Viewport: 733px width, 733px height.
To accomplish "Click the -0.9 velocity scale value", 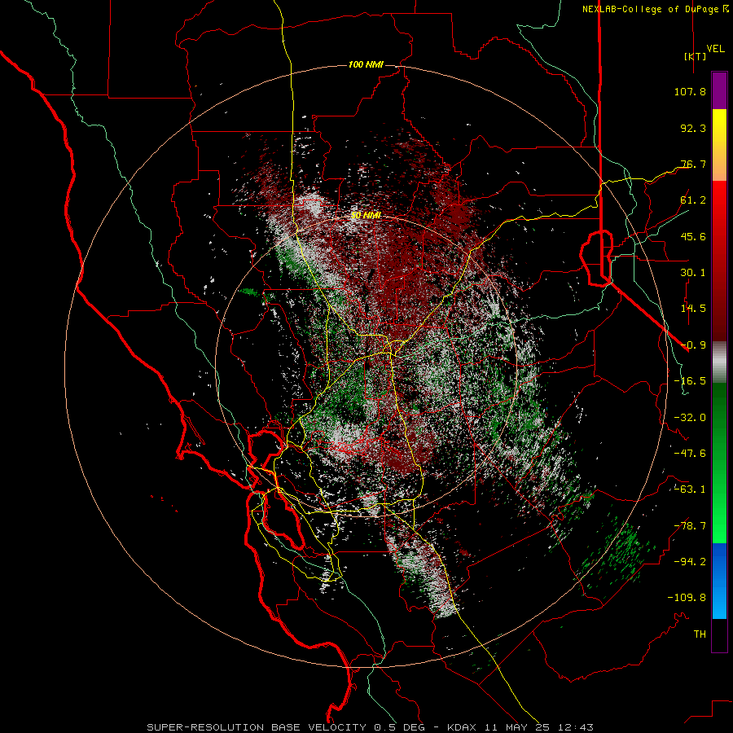I will 693,345.
